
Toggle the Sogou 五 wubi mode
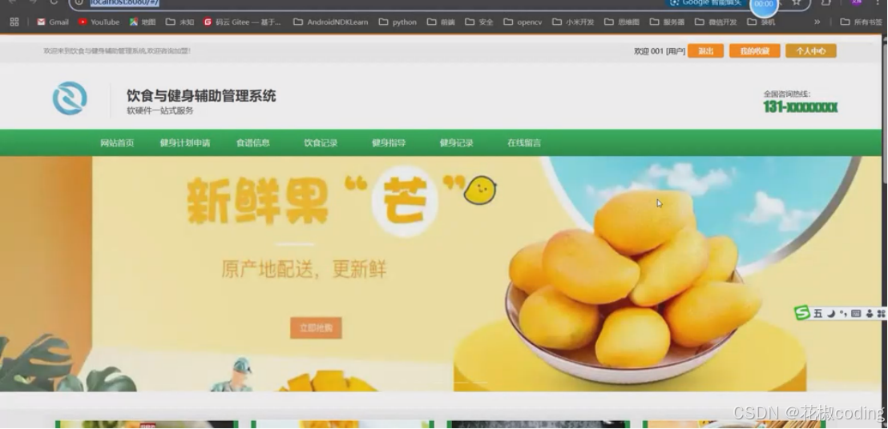point(817,313)
